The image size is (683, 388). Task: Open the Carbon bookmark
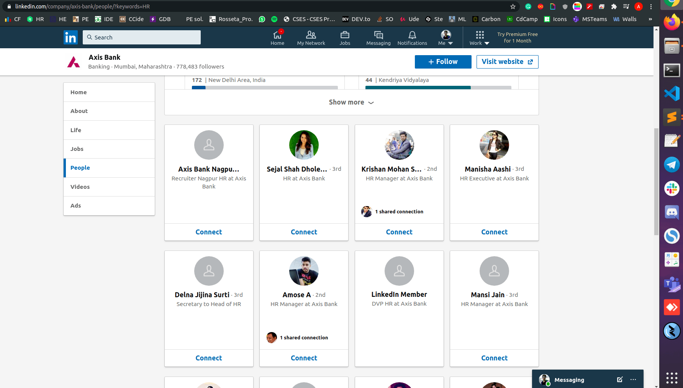tap(486, 19)
